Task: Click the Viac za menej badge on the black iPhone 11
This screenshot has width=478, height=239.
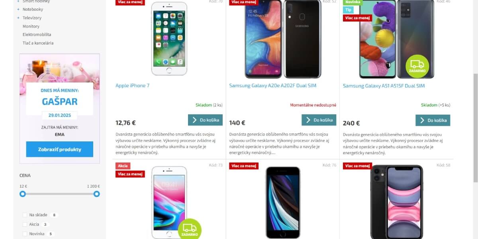Action: (357, 166)
